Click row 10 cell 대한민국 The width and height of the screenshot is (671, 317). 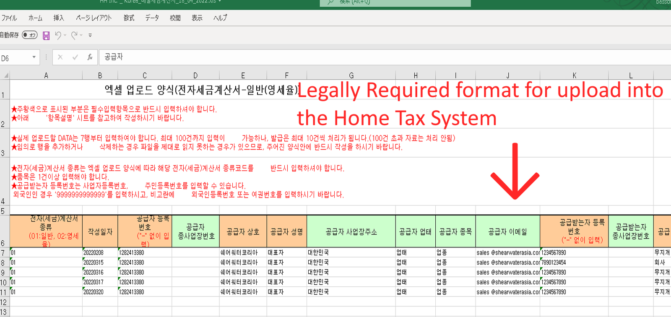[x=351, y=282]
